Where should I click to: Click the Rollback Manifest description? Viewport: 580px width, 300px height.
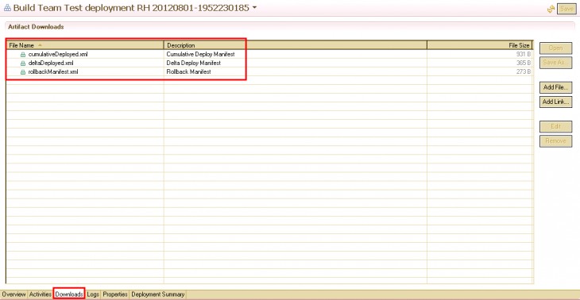pyautogui.click(x=189, y=72)
